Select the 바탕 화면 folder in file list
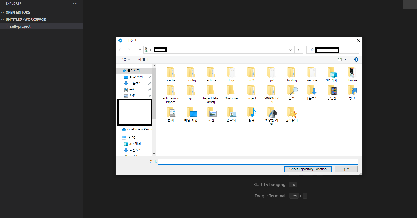Viewport: 417px width, 218px height. [191, 114]
